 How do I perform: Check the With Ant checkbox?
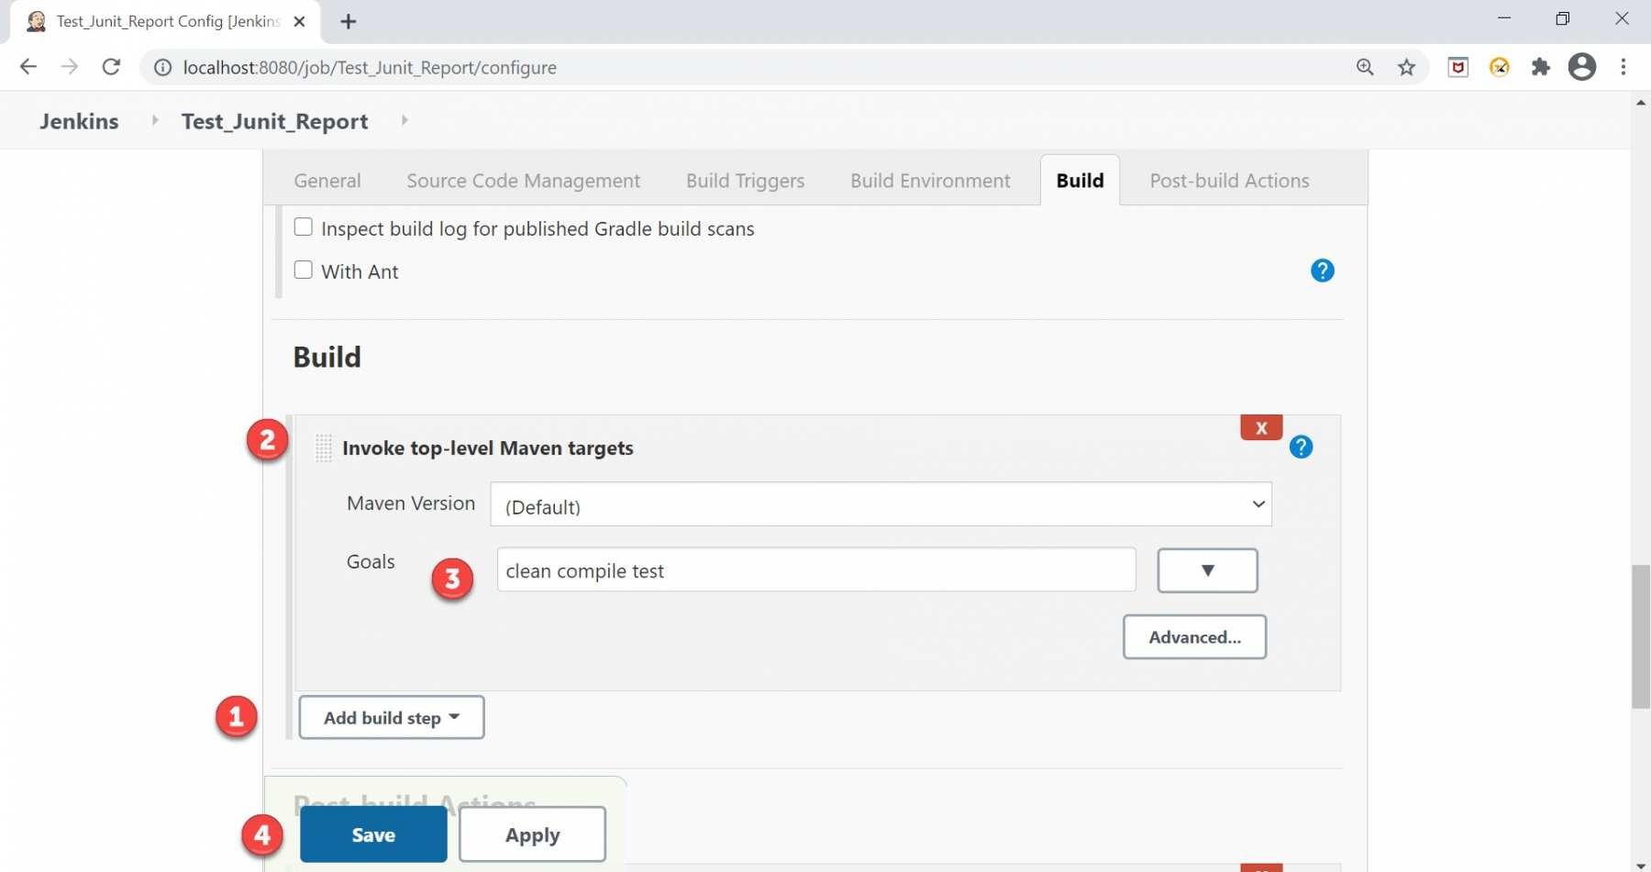(303, 270)
